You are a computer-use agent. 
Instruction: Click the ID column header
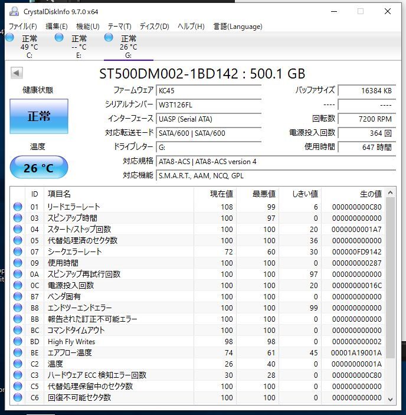35,194
